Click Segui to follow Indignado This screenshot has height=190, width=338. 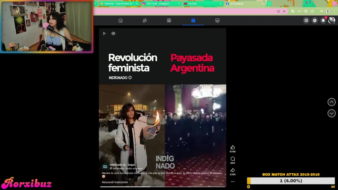tap(131, 165)
